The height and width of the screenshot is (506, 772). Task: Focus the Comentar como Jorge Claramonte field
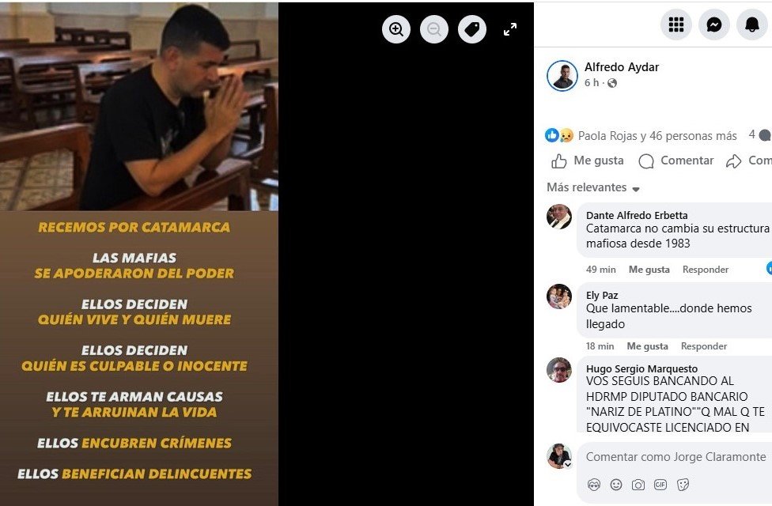(675, 457)
